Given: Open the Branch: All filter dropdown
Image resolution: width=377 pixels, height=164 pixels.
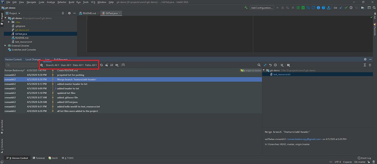Looking at the screenshot, I should tap(53, 65).
